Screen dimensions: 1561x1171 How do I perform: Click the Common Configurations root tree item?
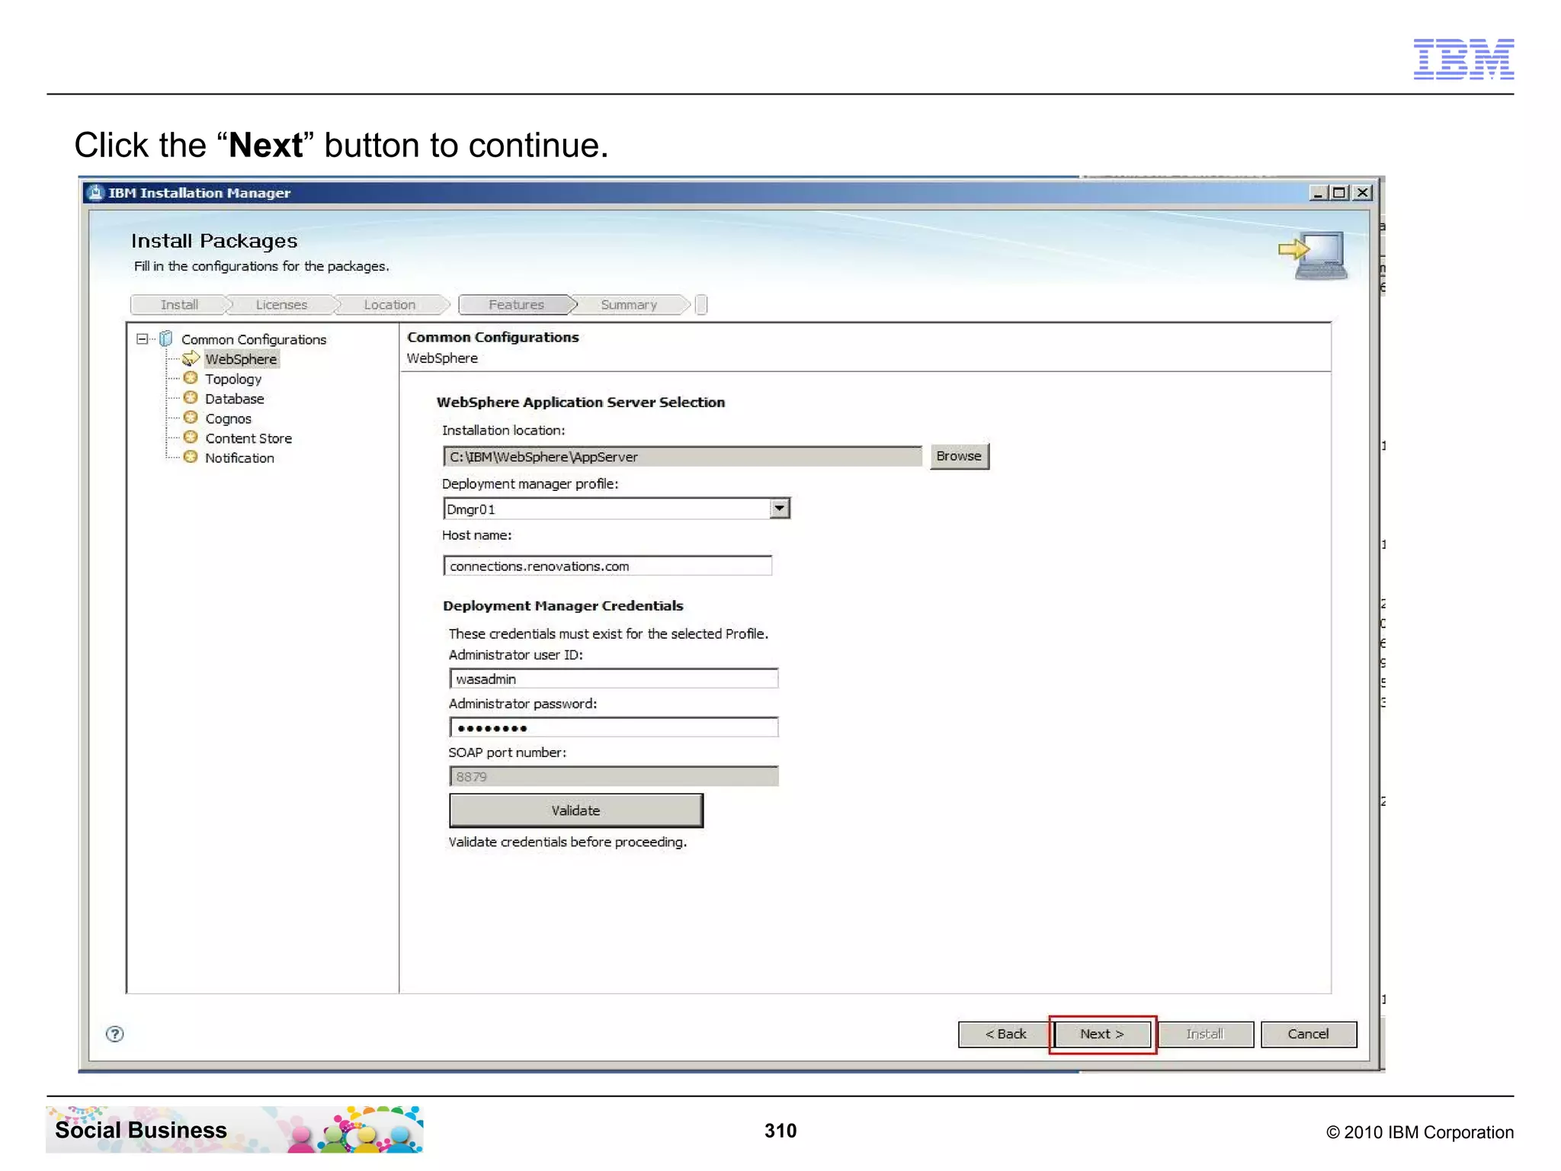(x=254, y=339)
